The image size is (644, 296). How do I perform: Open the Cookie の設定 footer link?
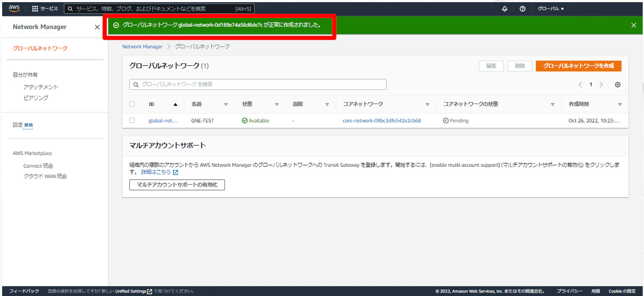622,291
